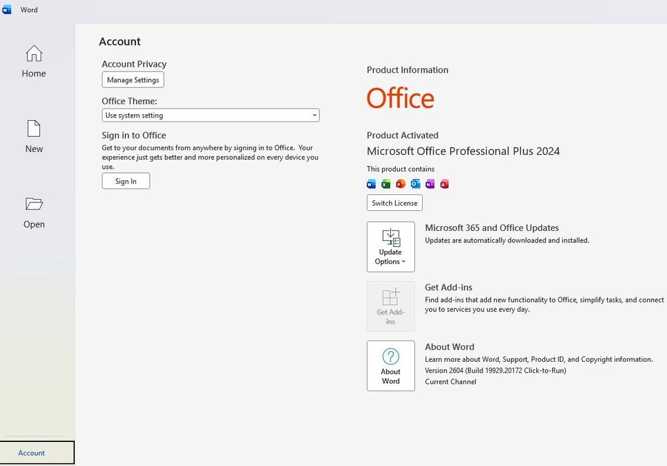Open the Update Options menu

pos(390,246)
